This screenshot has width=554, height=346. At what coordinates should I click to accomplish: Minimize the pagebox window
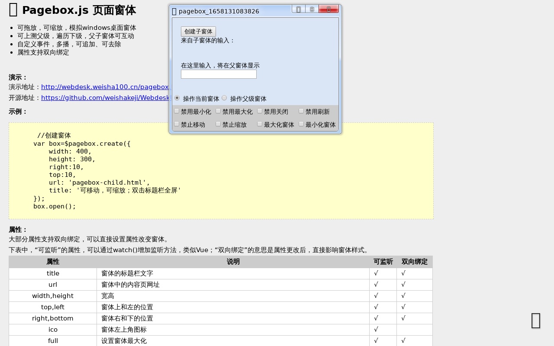tap(299, 9)
